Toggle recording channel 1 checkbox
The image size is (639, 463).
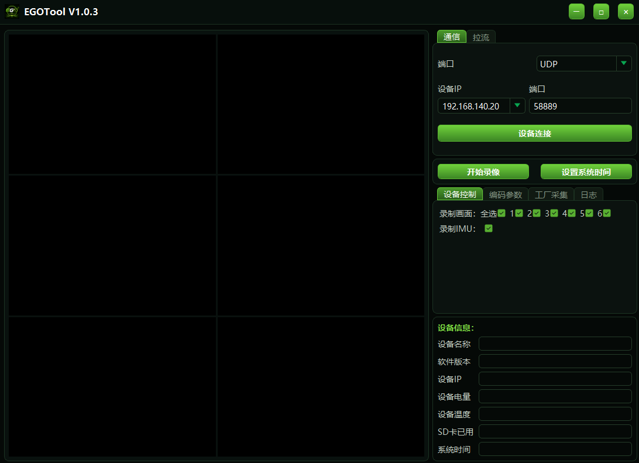tap(519, 212)
